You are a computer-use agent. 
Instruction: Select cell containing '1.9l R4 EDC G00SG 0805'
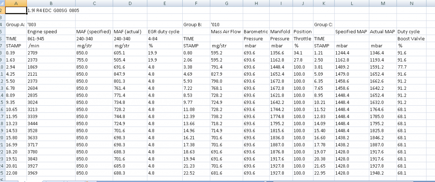coord(53,10)
